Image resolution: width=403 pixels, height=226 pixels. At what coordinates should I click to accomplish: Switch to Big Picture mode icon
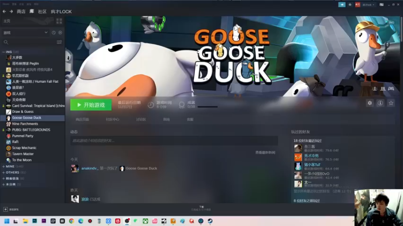382,5
